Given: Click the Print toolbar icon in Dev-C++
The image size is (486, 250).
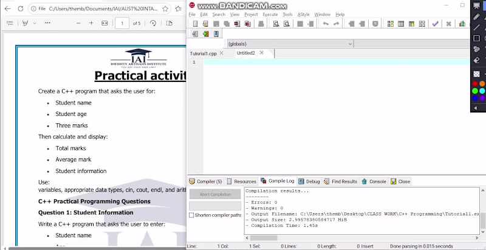Looking at the screenshot, I should [261, 24].
